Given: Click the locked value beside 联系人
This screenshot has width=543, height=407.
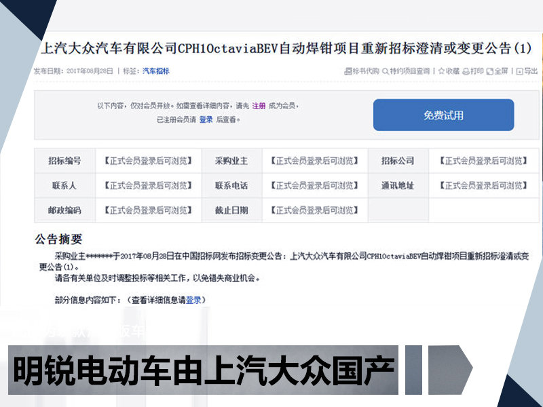Looking at the screenshot, I should pos(148,185).
